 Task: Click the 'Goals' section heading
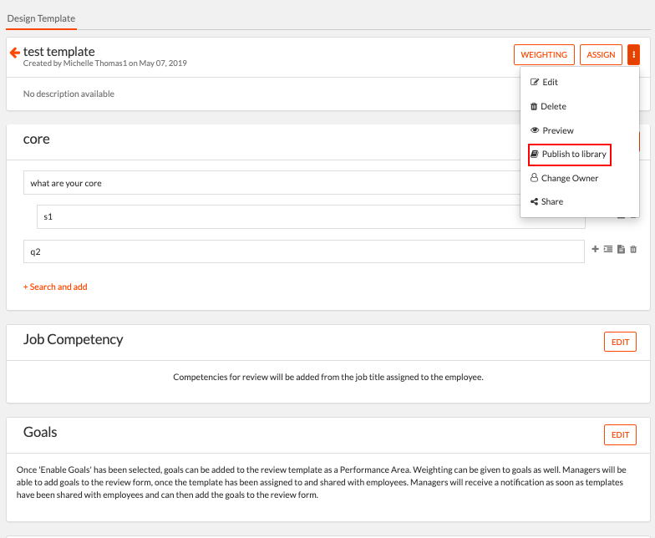pos(40,433)
